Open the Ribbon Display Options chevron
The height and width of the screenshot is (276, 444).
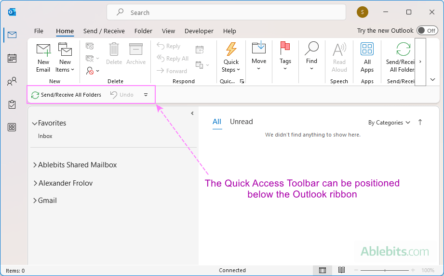(432, 80)
